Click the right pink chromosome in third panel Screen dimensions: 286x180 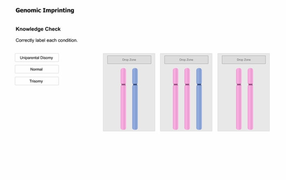coord(250,99)
